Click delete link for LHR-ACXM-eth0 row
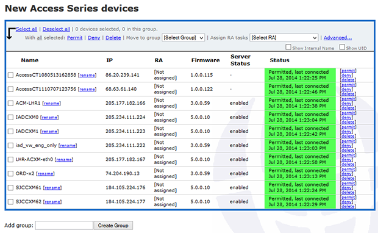Screen dimensions: 378x233 348,164
